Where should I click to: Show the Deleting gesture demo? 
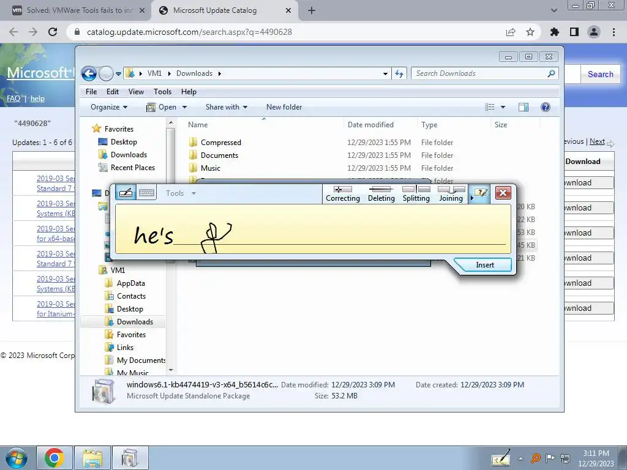click(381, 194)
